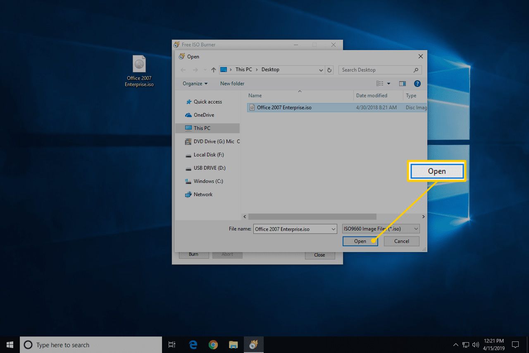Viewport: 529px width, 353px height.
Task: Change view layout icon
Action: click(x=379, y=84)
